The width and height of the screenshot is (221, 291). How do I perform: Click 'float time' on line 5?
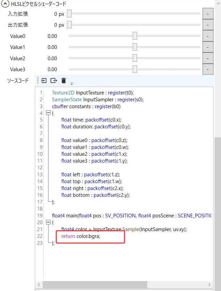(x=73, y=120)
